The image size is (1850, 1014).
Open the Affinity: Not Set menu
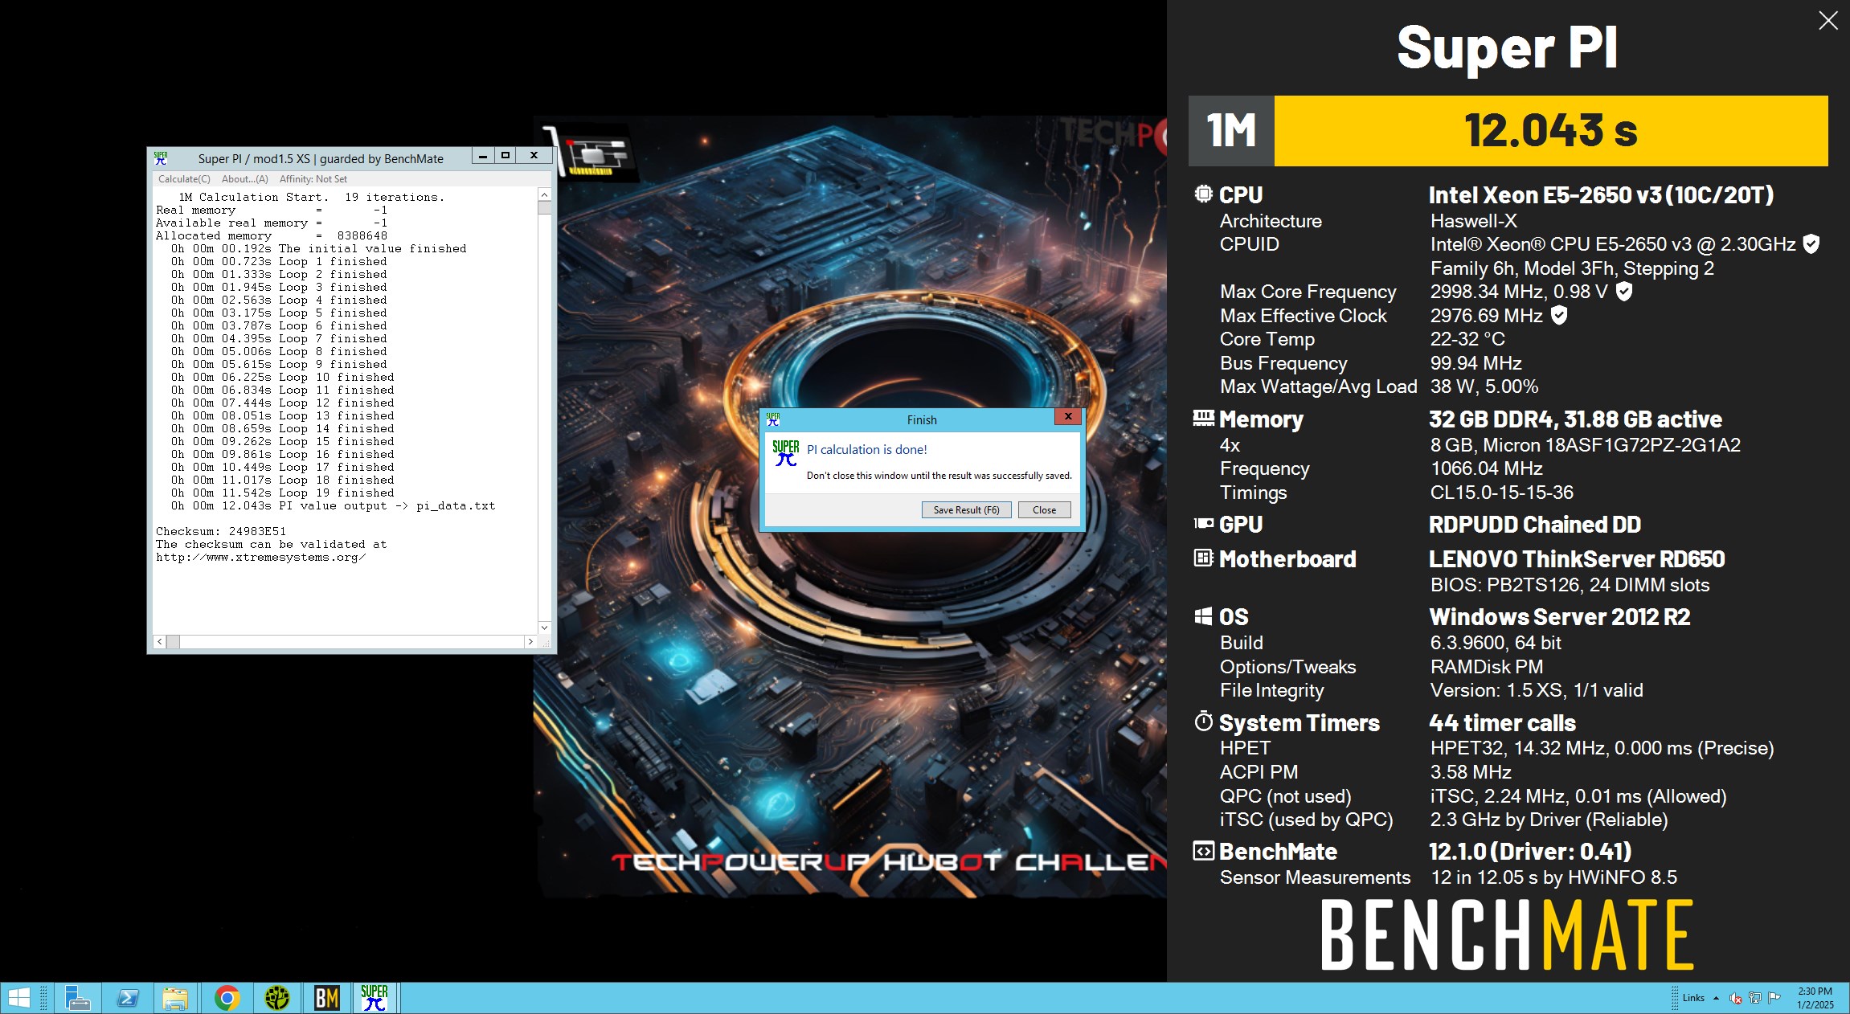click(x=313, y=179)
